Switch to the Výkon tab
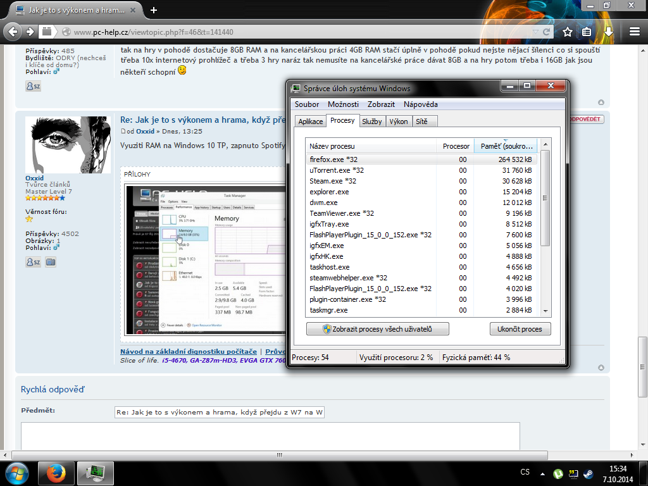Image resolution: width=648 pixels, height=486 pixels. tap(399, 121)
